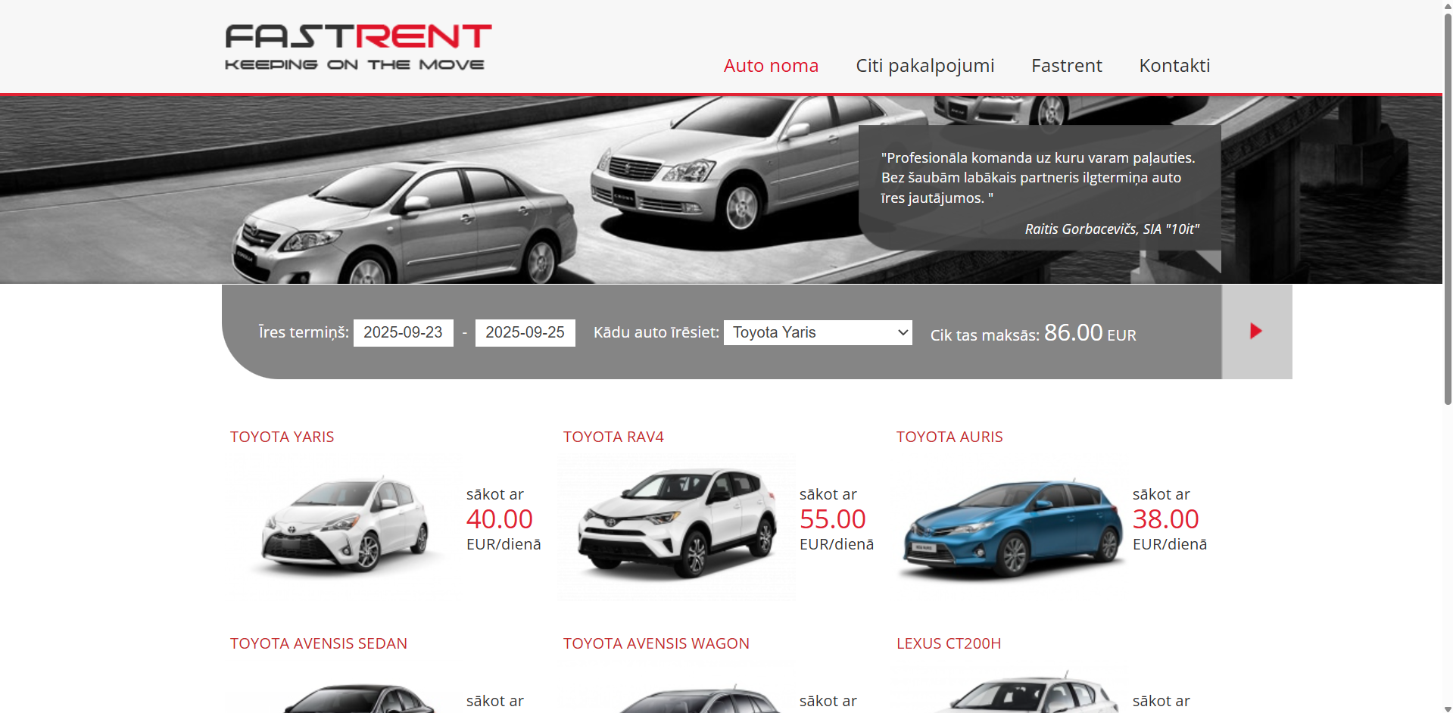Open the Toyota RAV4 title link
Image resolution: width=1453 pixels, height=713 pixels.
613,437
